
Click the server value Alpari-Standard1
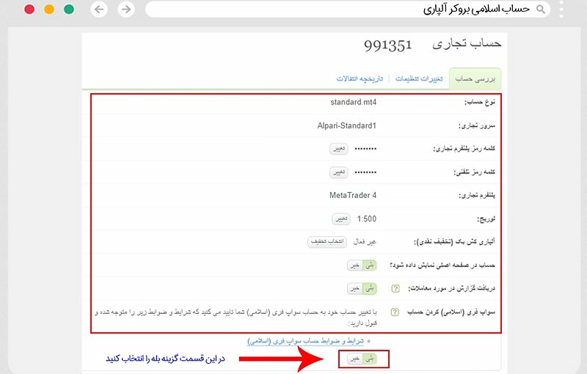(346, 125)
